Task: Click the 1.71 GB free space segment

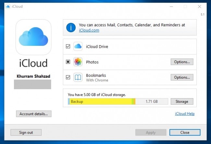Action: coord(151,101)
